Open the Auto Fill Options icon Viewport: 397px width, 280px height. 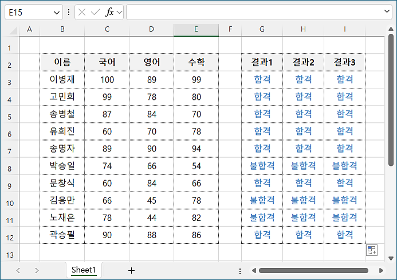371,250
